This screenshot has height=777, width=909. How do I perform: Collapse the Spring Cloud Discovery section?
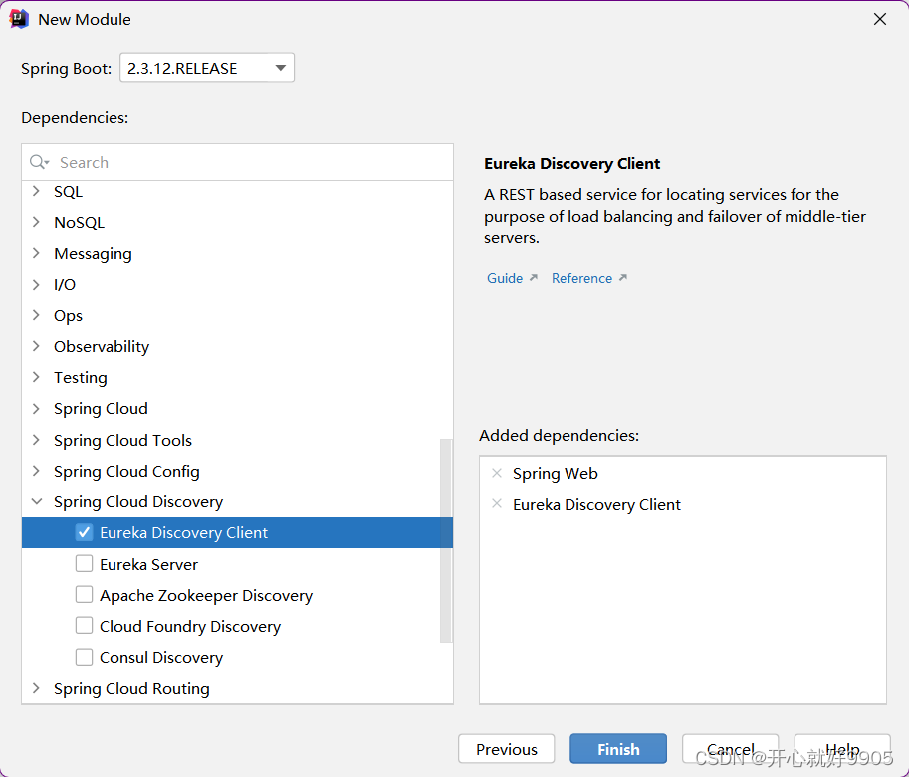pos(35,501)
